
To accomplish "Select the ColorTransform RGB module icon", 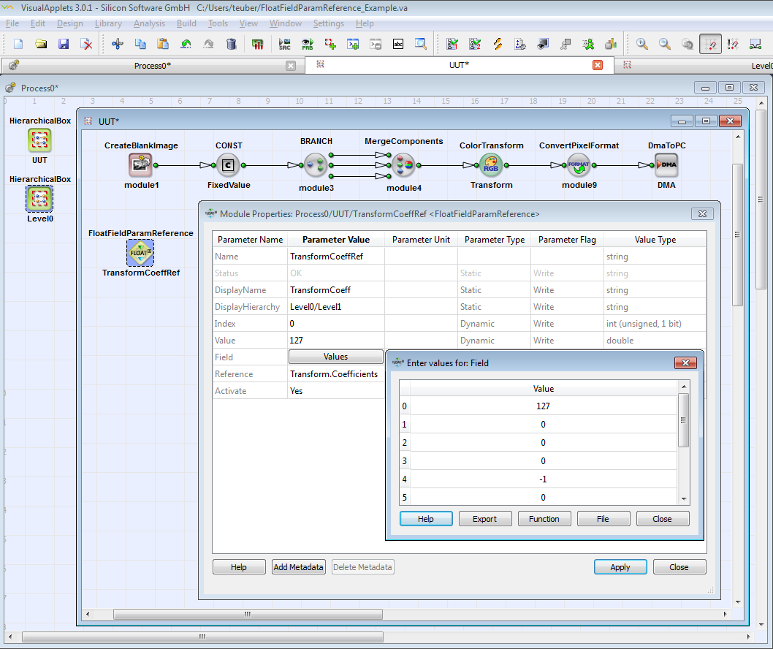I will pyautogui.click(x=491, y=165).
